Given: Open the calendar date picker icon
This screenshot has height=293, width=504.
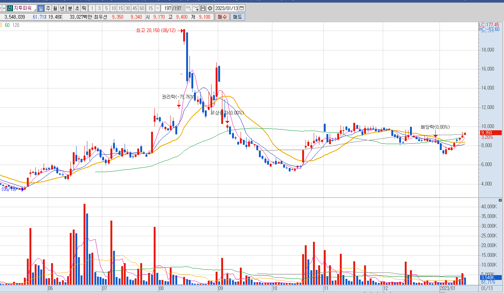Looking at the screenshot, I should click(242, 8).
